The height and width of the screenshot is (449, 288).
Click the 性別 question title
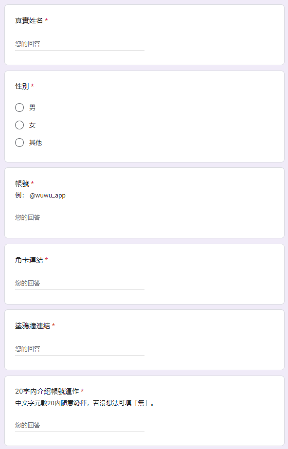22,86
